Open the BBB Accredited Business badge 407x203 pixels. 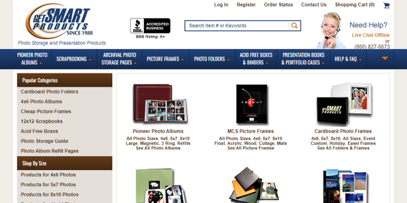[150, 26]
